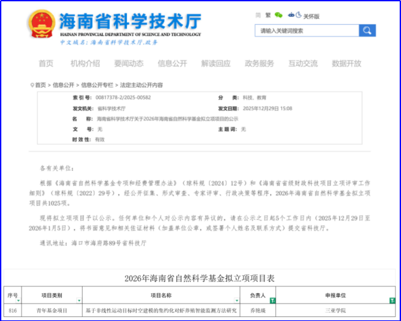Open the WeChat icon in the header
The image size is (401, 321).
click(279, 15)
